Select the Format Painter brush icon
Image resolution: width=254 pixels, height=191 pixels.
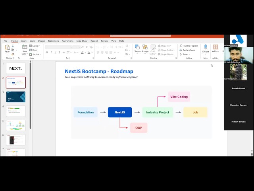pos(13,54)
